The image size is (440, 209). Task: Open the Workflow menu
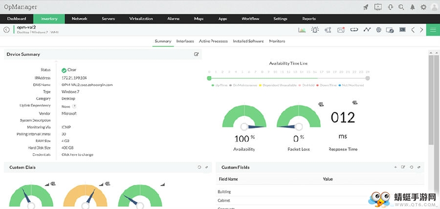(x=250, y=19)
